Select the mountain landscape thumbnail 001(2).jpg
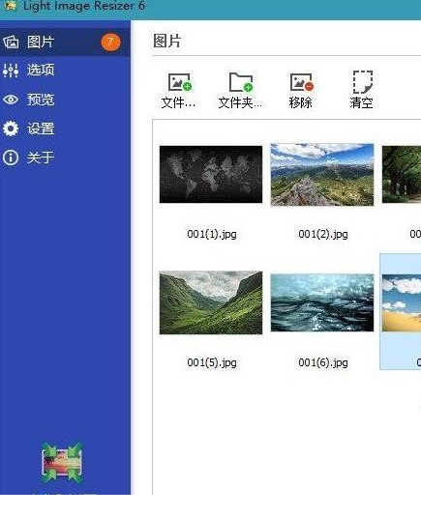The image size is (421, 517). coord(322,175)
